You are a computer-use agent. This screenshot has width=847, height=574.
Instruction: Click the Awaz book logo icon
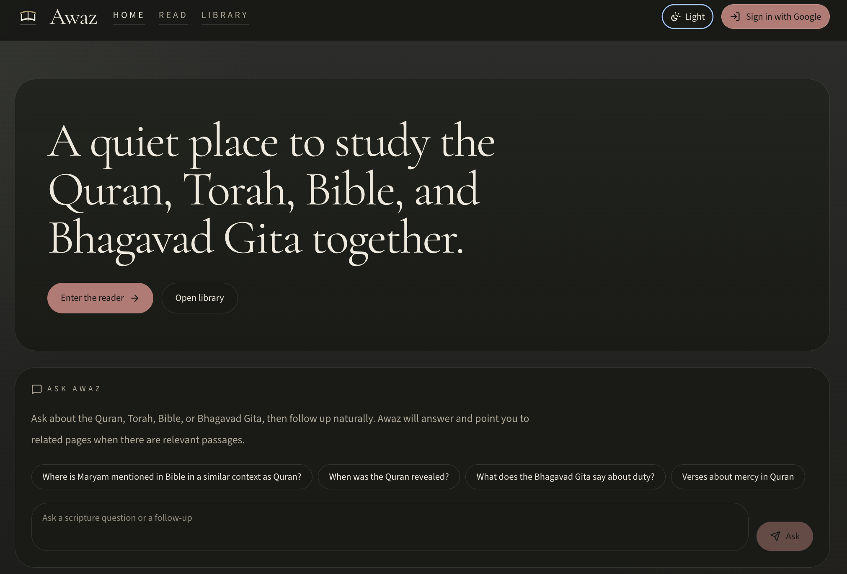click(27, 17)
